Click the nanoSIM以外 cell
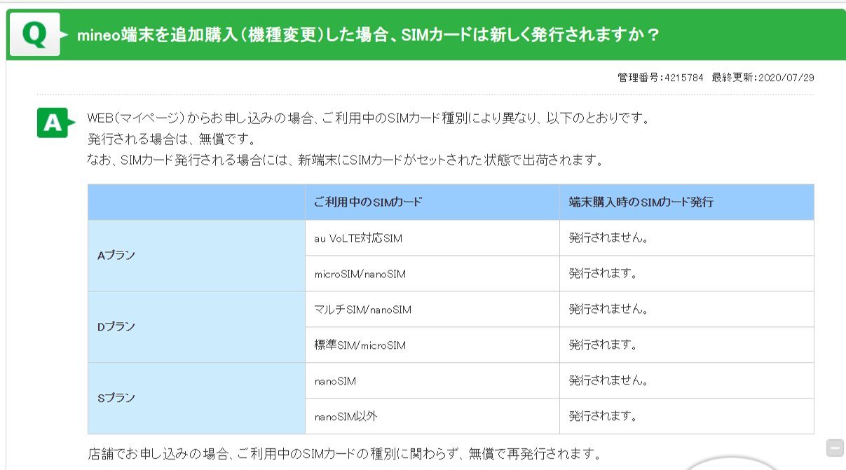This screenshot has height=470, width=846. pos(432,417)
